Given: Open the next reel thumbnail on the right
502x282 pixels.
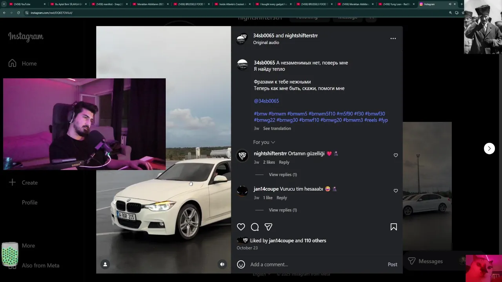Looking at the screenshot, I should (x=427, y=186).
